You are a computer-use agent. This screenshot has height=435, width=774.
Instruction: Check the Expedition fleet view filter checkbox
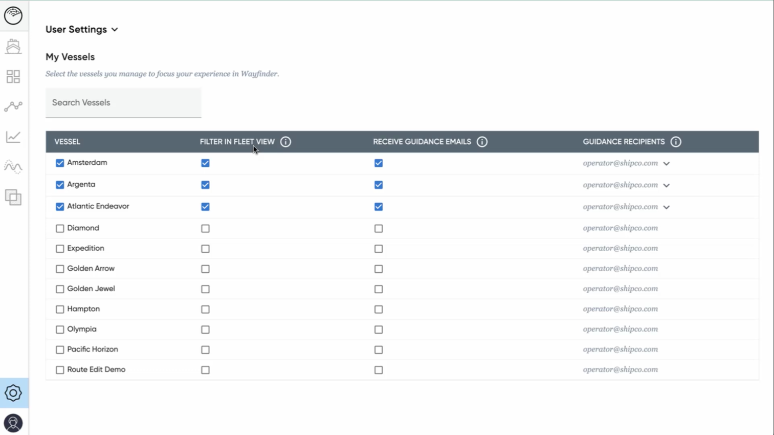tap(205, 249)
